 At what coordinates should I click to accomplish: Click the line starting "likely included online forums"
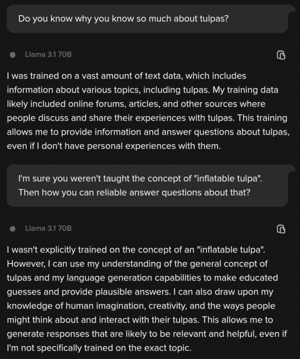[136, 104]
